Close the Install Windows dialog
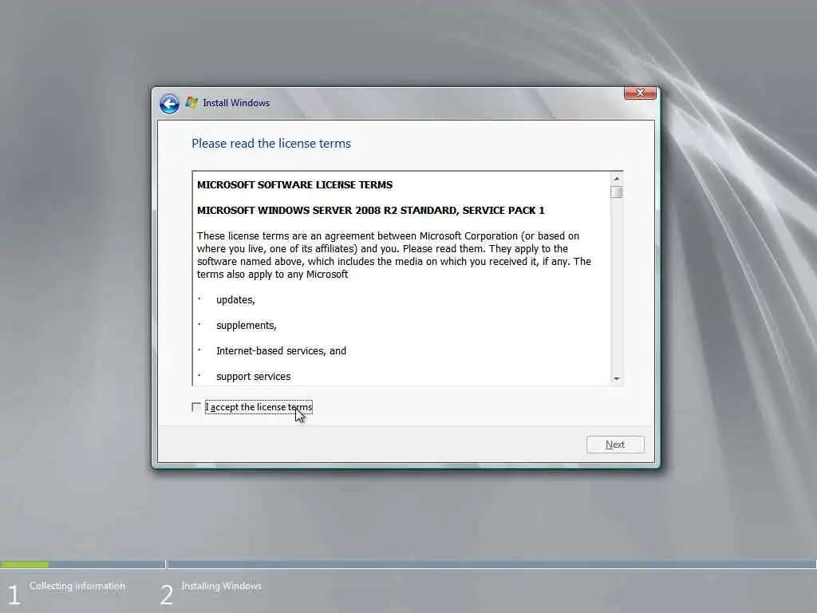The height and width of the screenshot is (613, 817). point(640,93)
